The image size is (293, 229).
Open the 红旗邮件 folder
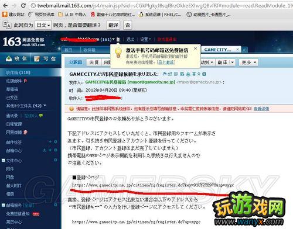click(x=13, y=81)
